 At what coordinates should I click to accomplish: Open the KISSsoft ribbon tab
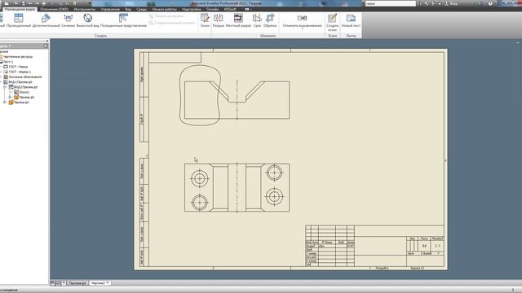click(230, 9)
